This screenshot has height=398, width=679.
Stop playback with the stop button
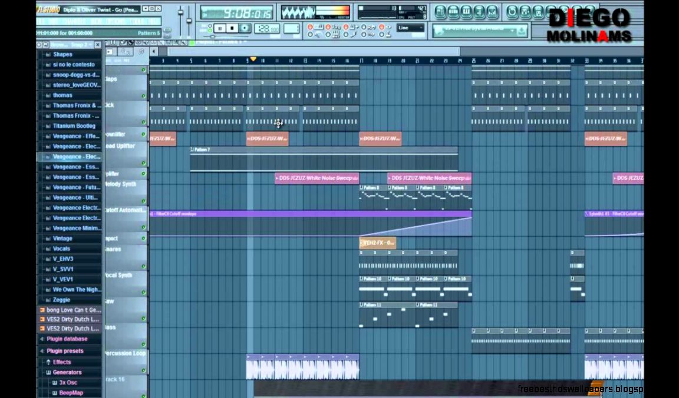click(x=232, y=28)
